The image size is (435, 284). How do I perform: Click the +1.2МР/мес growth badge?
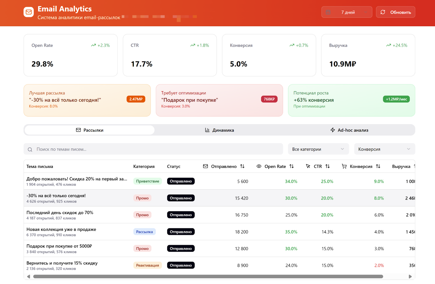(x=396, y=99)
